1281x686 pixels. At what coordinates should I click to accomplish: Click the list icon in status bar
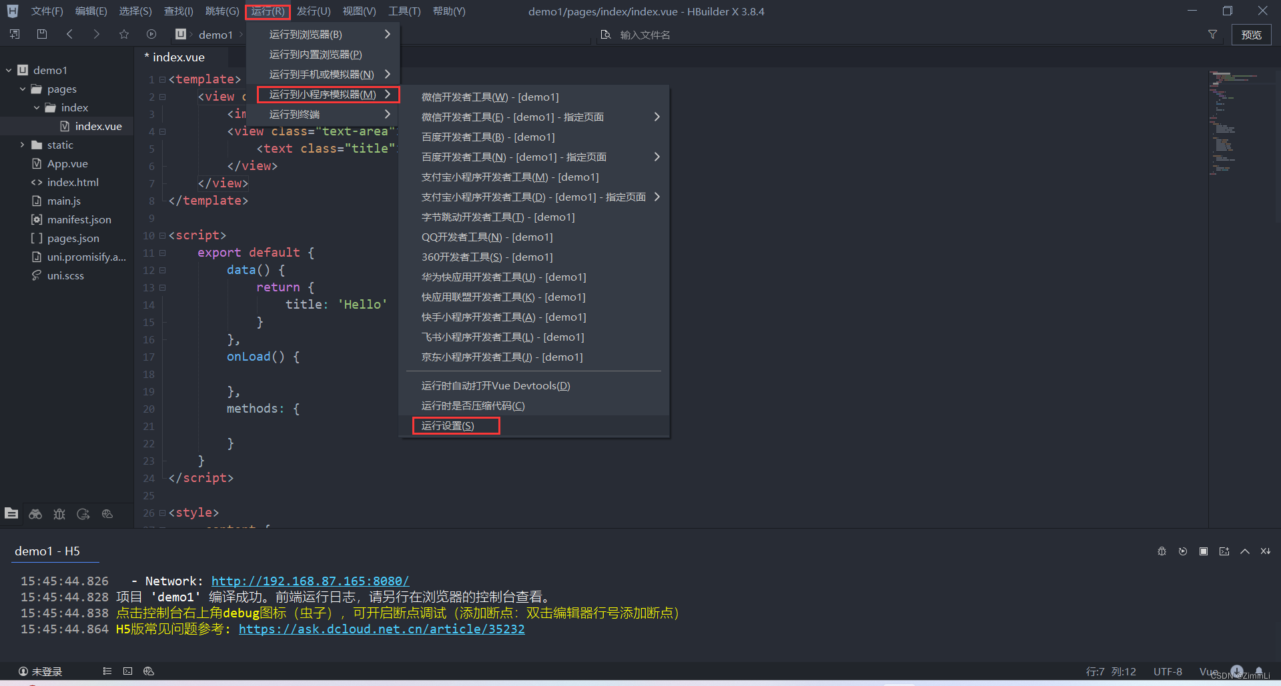tap(107, 671)
